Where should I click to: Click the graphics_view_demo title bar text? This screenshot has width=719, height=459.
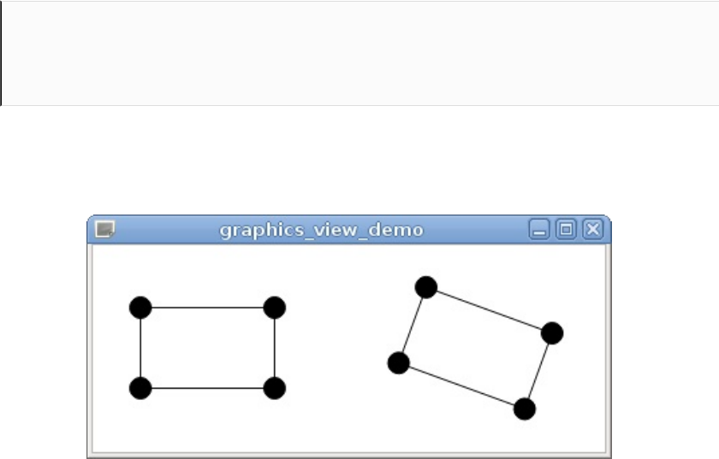(321, 230)
